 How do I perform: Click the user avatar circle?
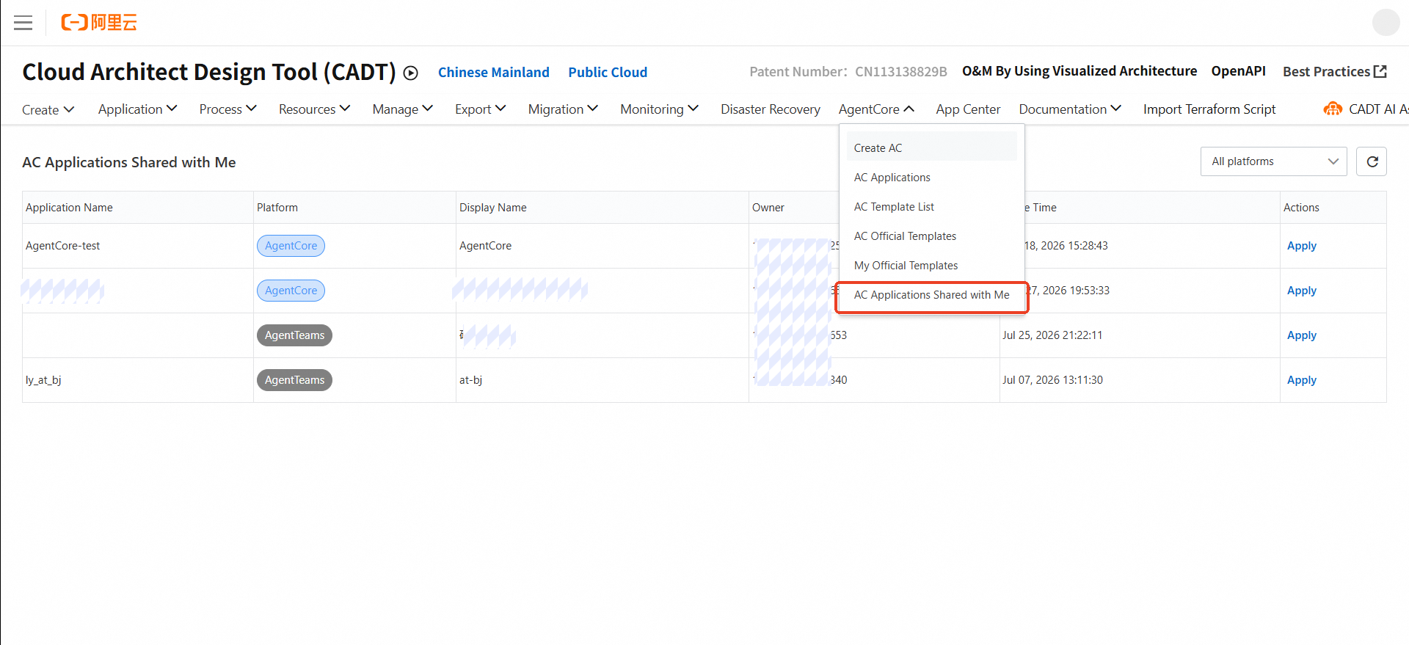[x=1386, y=22]
